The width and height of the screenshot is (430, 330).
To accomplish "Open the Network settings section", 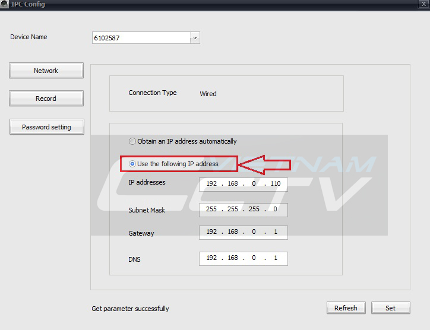I will [46, 71].
